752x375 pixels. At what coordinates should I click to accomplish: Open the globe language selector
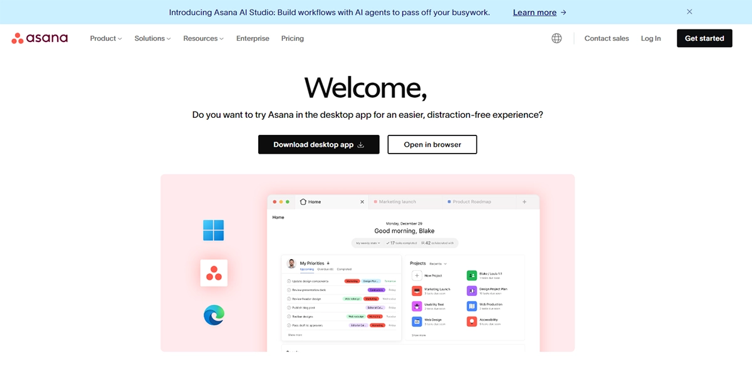(556, 38)
